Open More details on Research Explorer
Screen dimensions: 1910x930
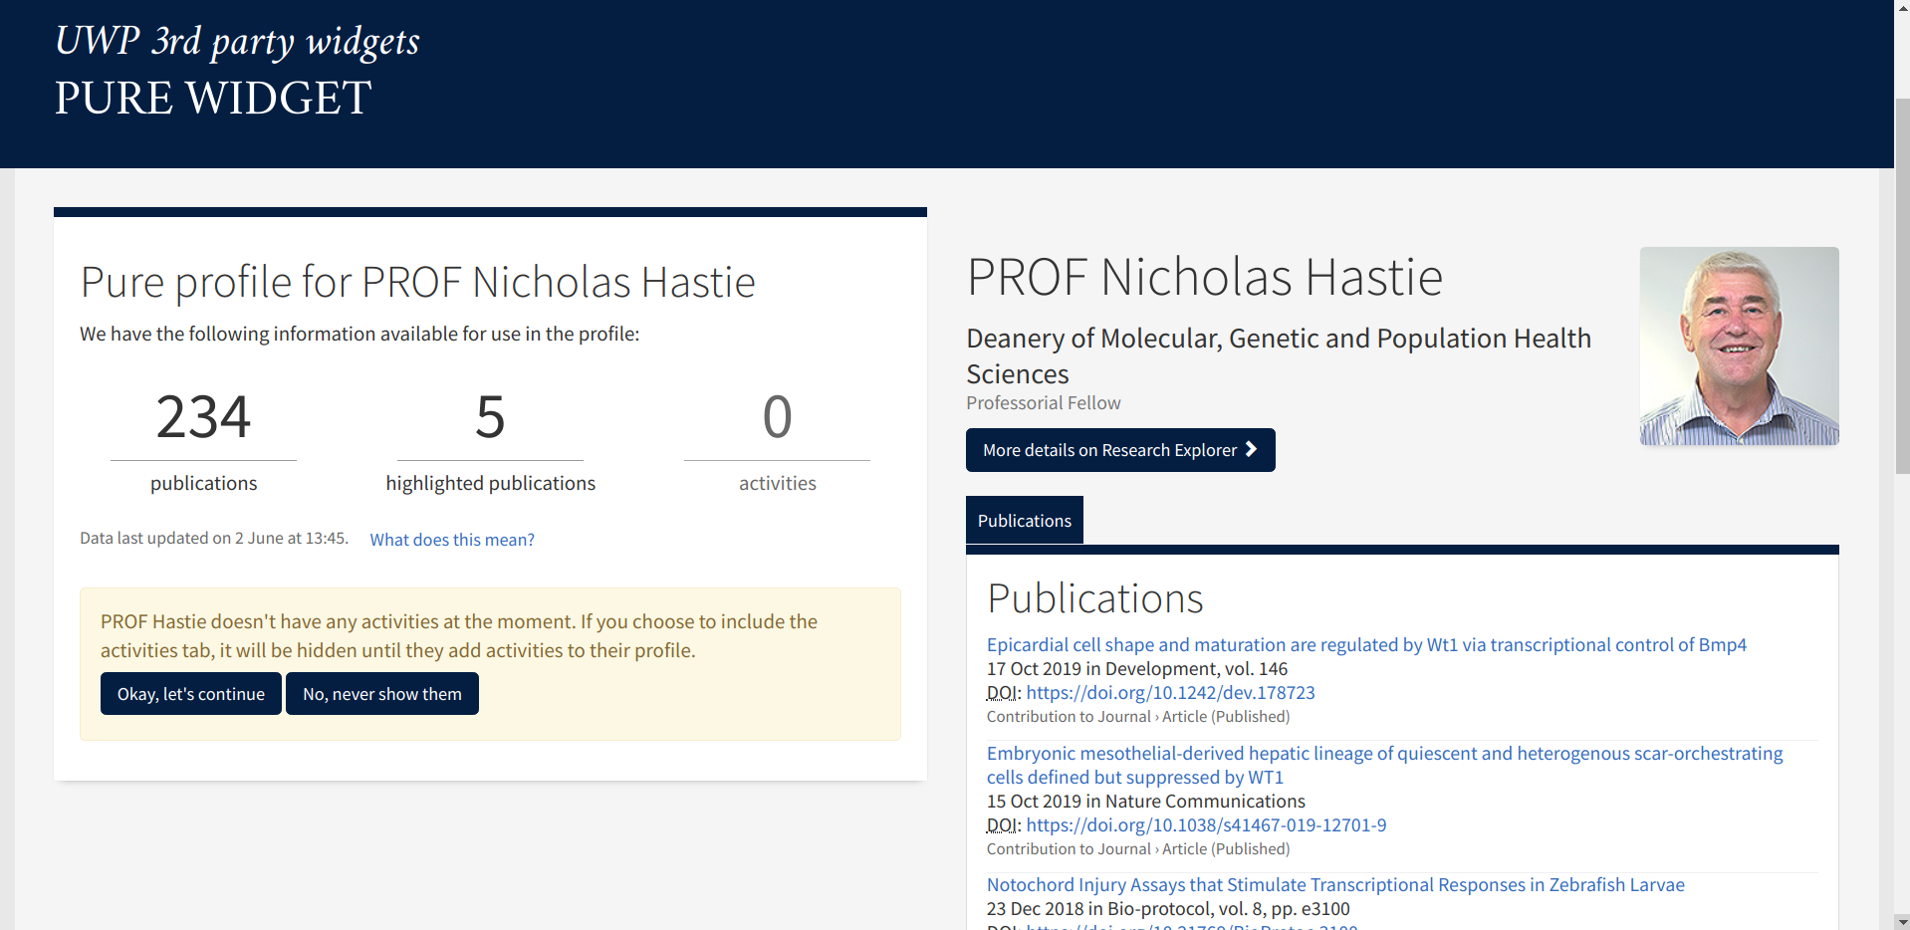1109,450
